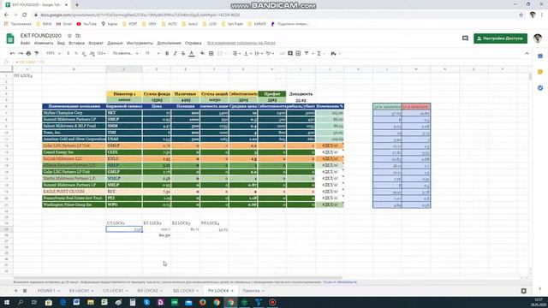Toggle bold formatting

click(167, 53)
